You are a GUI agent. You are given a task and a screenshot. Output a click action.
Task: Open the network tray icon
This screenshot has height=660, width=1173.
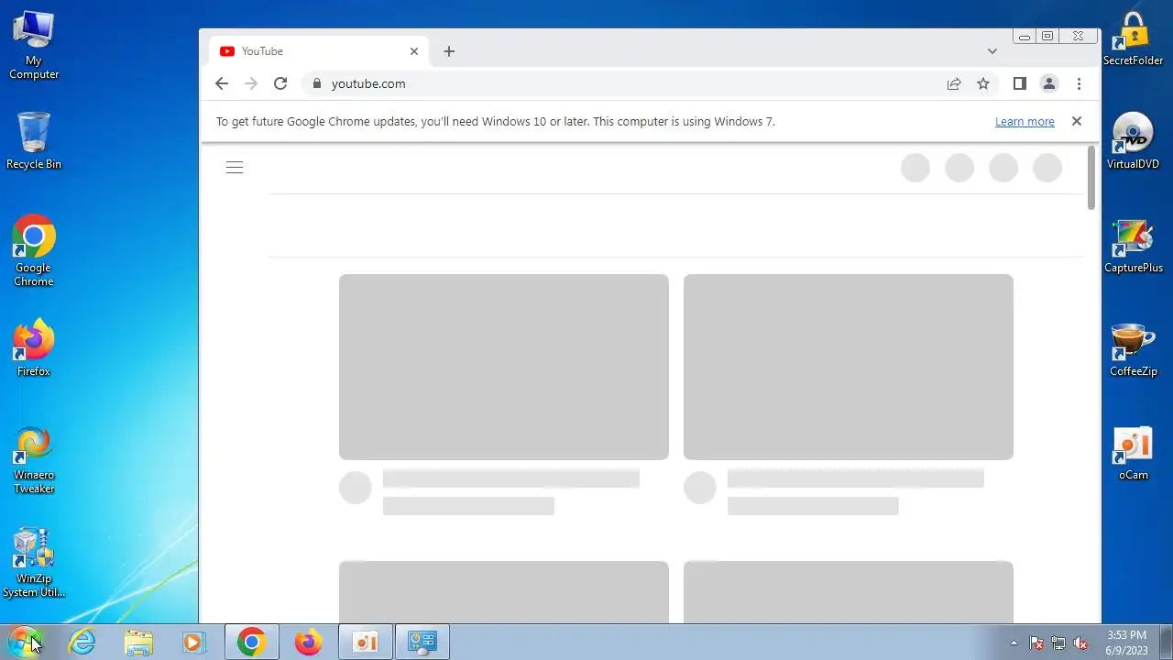tap(1058, 643)
